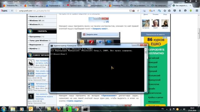Switch to the визуальные з... tab

click(x=97, y=6)
